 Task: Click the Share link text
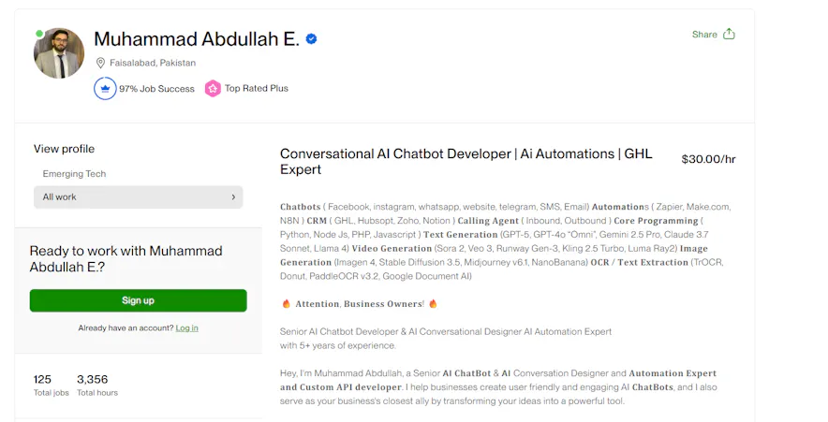tap(704, 35)
